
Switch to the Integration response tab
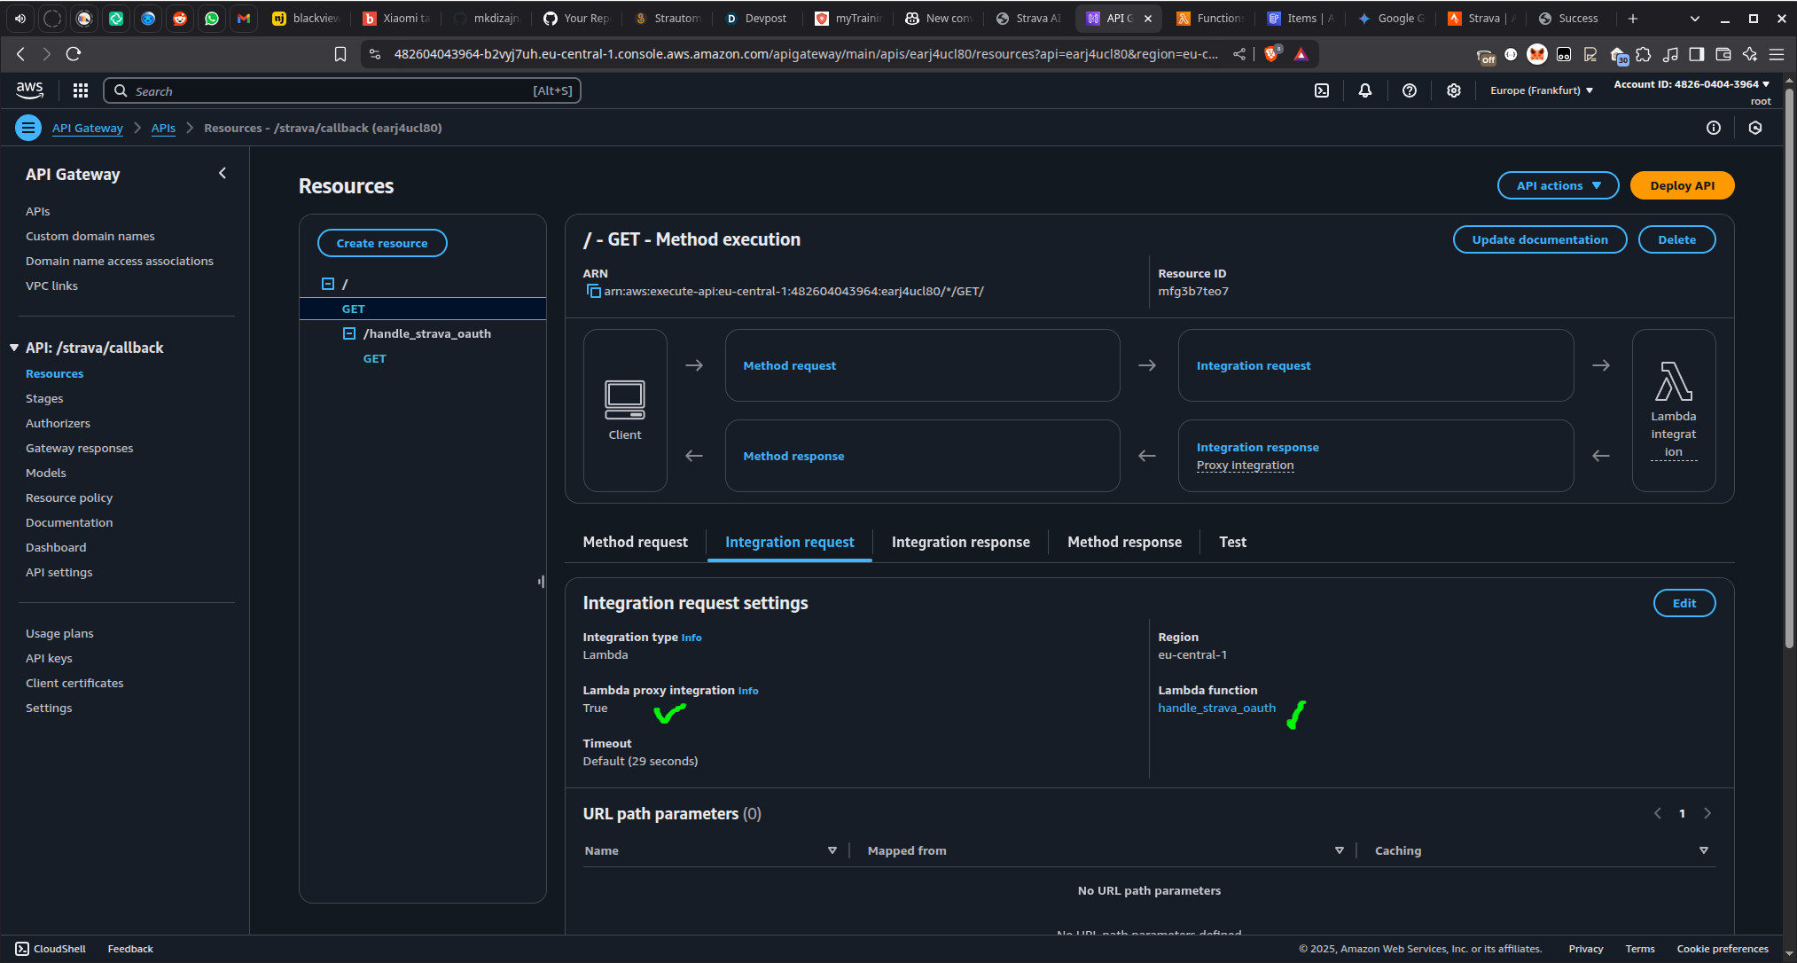tap(960, 542)
